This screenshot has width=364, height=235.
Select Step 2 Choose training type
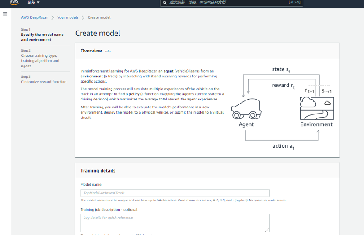click(40, 61)
